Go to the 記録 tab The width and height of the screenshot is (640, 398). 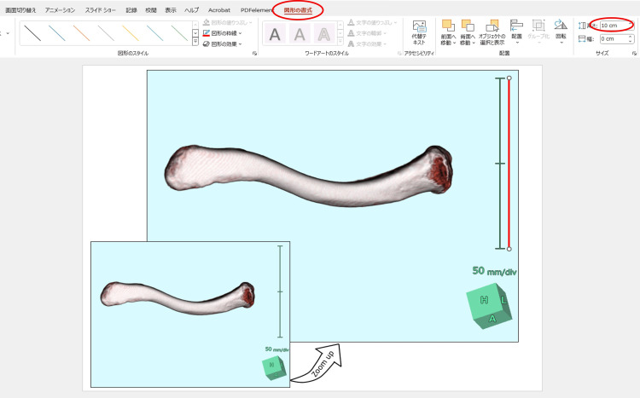(x=131, y=10)
